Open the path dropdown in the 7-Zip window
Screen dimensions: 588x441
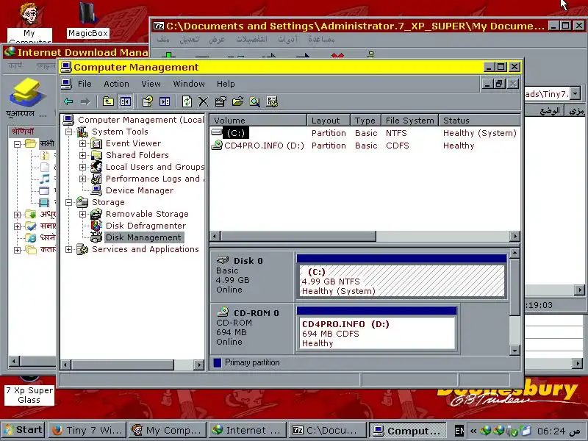[576, 93]
